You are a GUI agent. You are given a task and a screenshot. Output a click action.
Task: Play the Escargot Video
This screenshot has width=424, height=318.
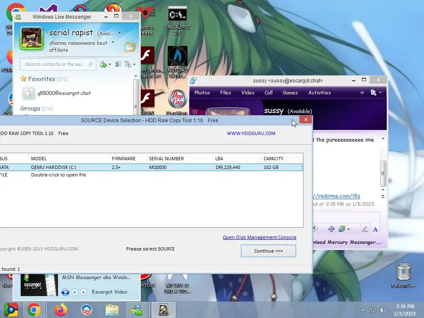(65, 292)
